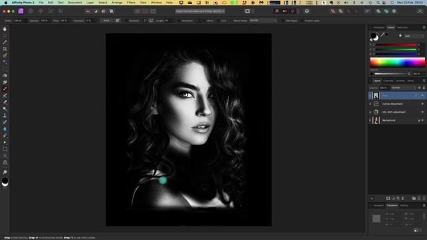Click the colour panel eyedropper picker
Screen dimensions: 427x240
tap(382, 35)
